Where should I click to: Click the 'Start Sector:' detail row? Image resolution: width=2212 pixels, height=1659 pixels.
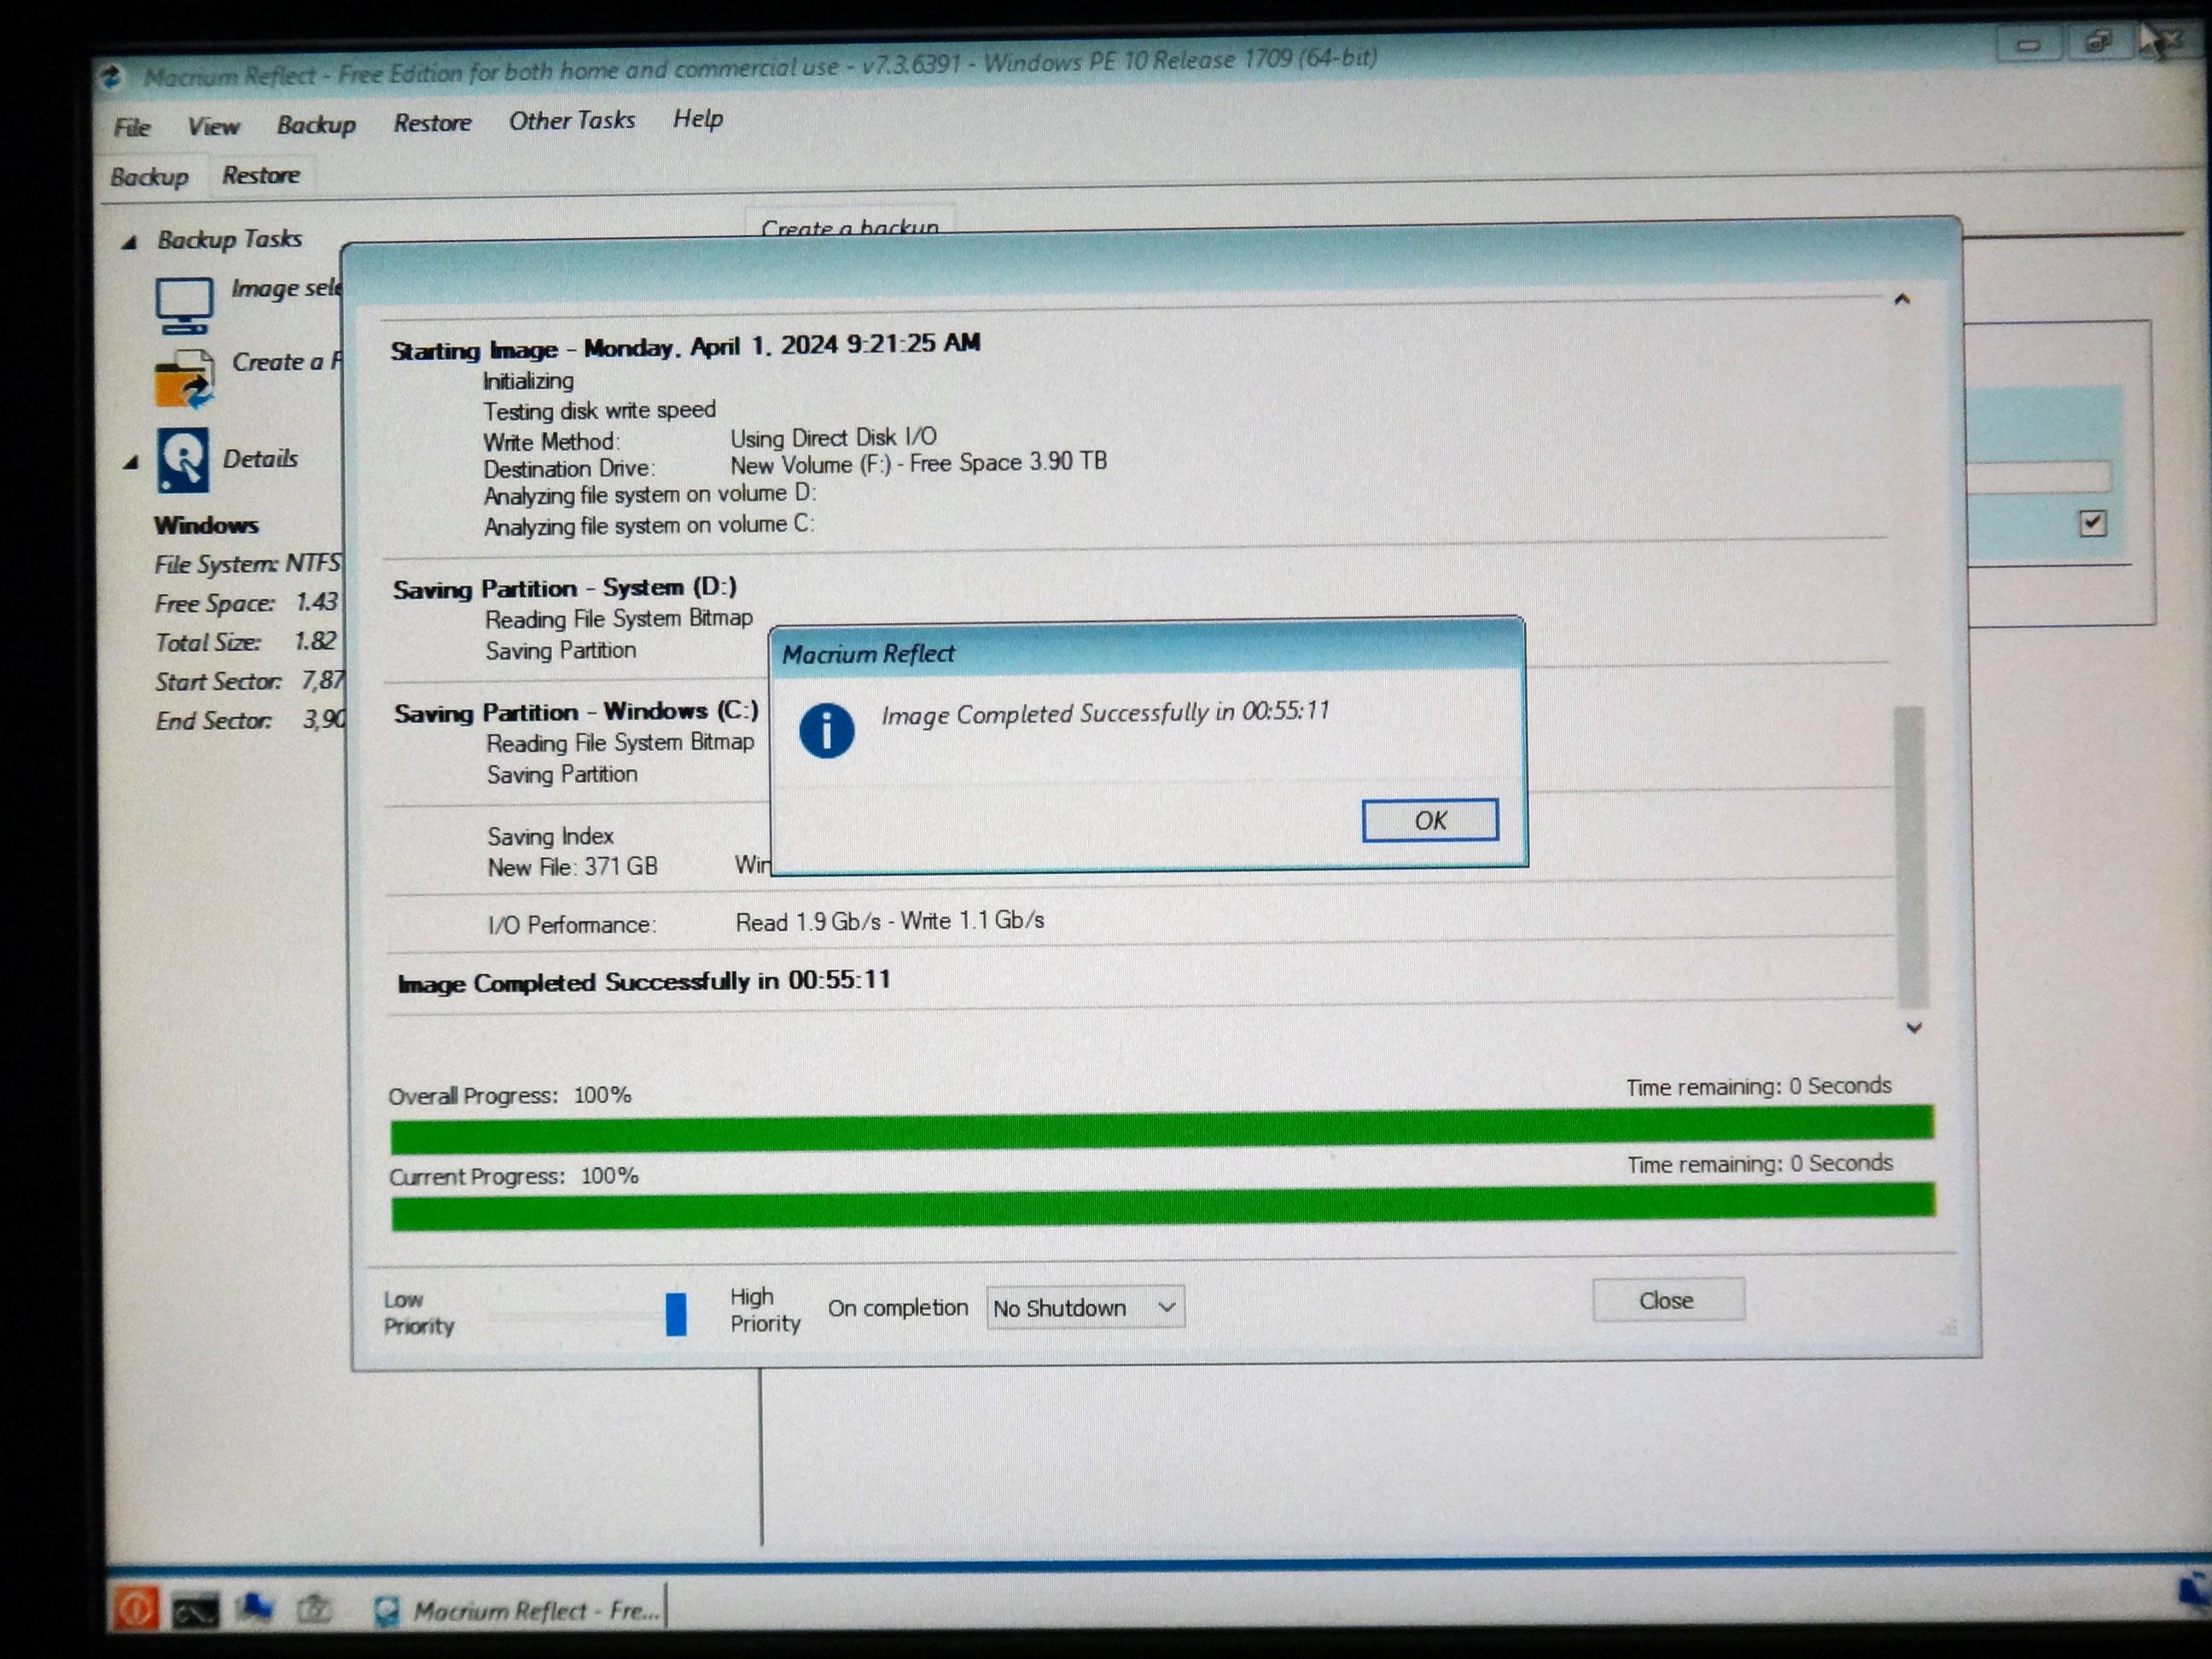[249, 682]
